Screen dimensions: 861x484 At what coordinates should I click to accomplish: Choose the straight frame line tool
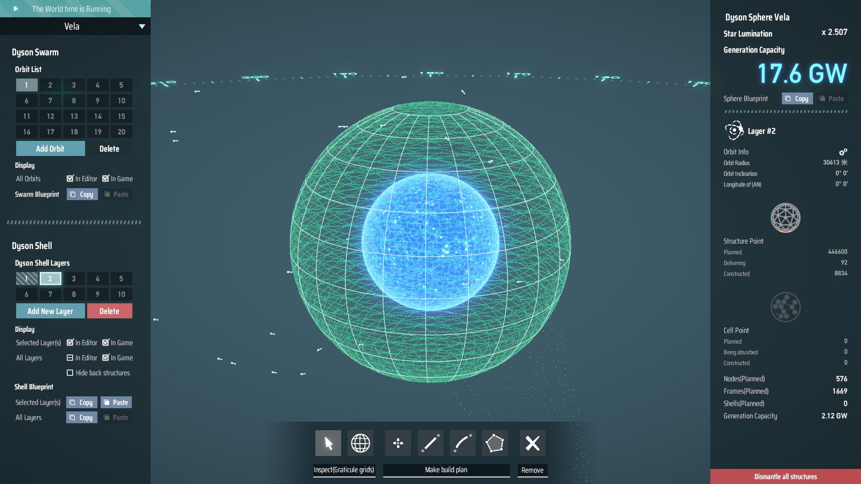[x=430, y=443]
